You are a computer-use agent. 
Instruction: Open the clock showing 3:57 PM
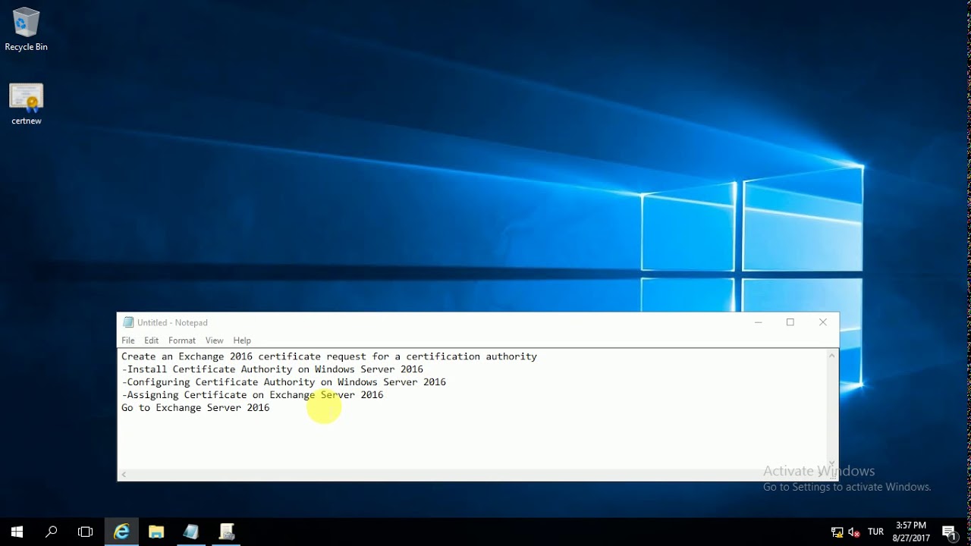point(910,532)
